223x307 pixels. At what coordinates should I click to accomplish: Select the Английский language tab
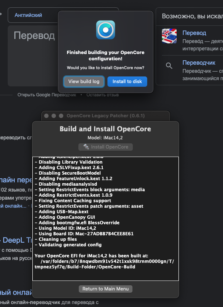pyautogui.click(x=28, y=15)
